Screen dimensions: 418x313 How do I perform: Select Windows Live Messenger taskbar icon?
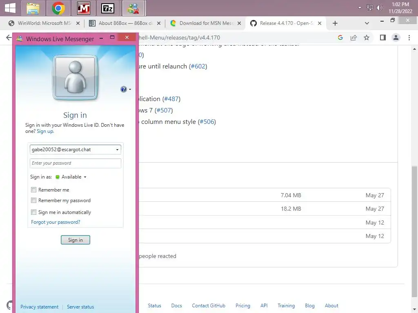(133, 8)
